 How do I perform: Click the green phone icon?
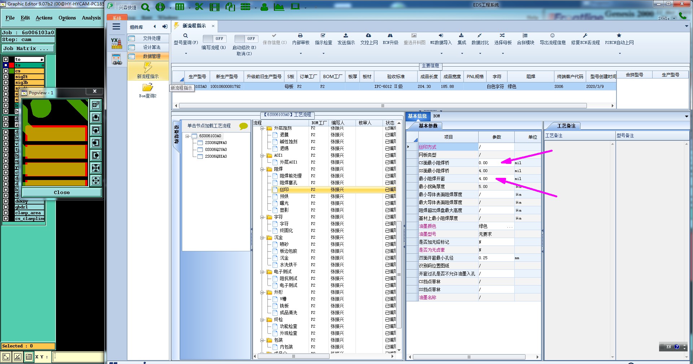pos(683,16)
